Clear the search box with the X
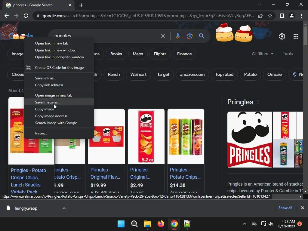308x231 pixels. pos(163,36)
